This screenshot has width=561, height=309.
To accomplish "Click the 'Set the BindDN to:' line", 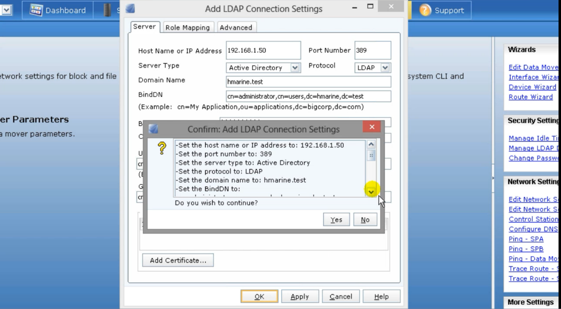I will (x=208, y=189).
